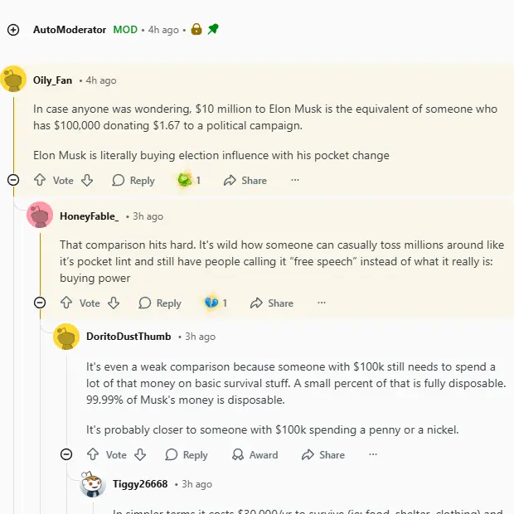Downvote Oily_Fan's comment
The height and width of the screenshot is (514, 514).
pyautogui.click(x=87, y=180)
